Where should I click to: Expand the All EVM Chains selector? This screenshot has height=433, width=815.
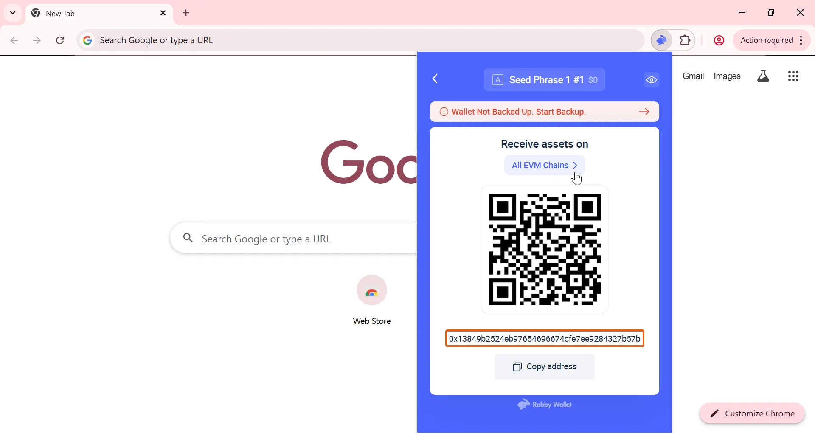click(x=545, y=165)
